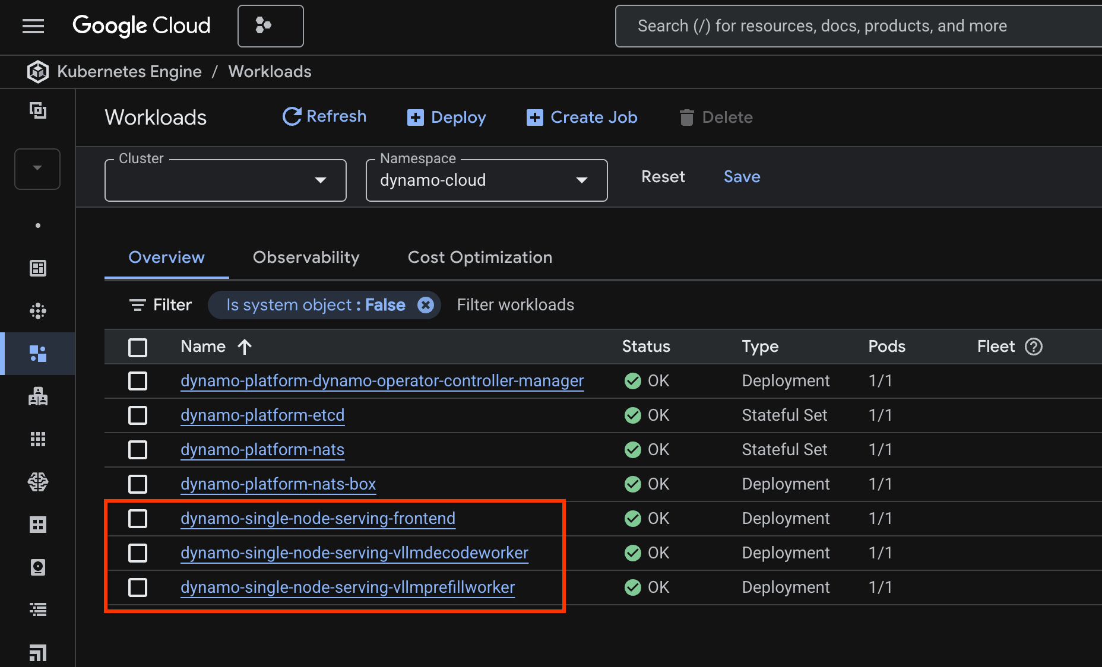Screen dimensions: 1102x667
Task: Switch to the Observability tab
Action: (x=306, y=258)
